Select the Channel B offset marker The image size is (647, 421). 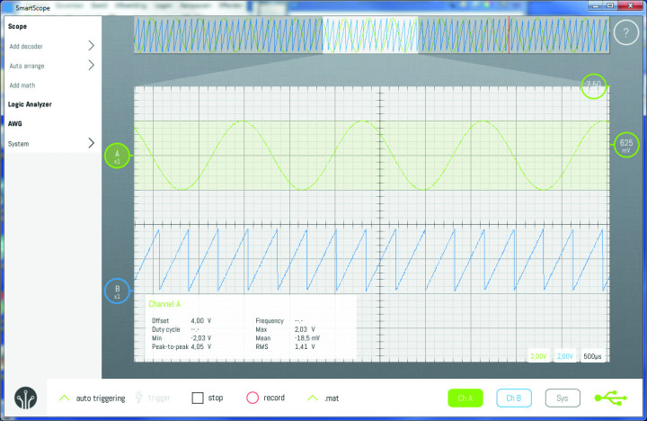point(117,291)
